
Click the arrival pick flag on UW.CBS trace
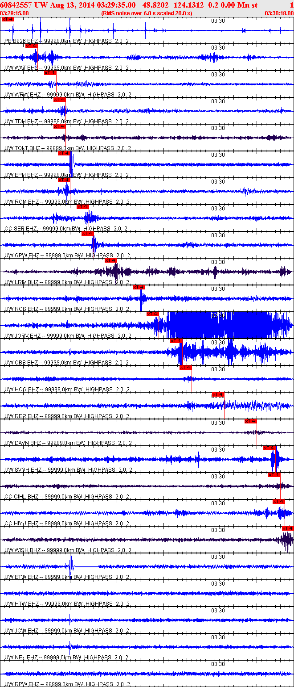click(x=176, y=340)
